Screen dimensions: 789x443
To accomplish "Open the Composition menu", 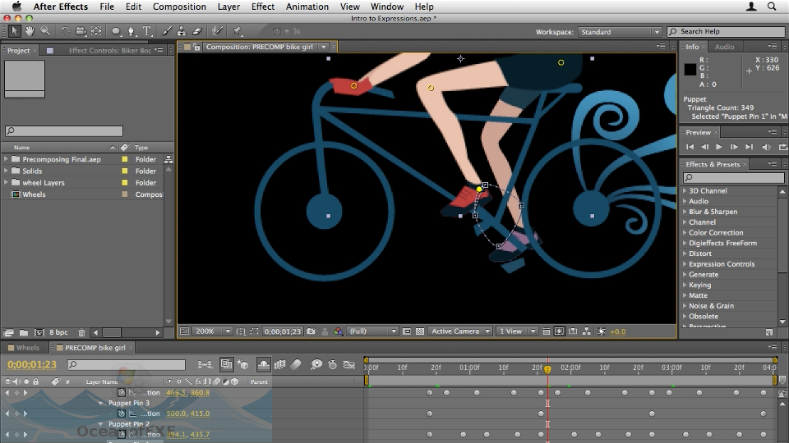I will (179, 7).
